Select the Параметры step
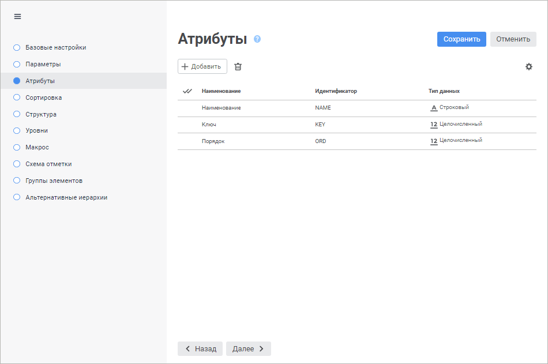The height and width of the screenshot is (364, 548). [43, 64]
